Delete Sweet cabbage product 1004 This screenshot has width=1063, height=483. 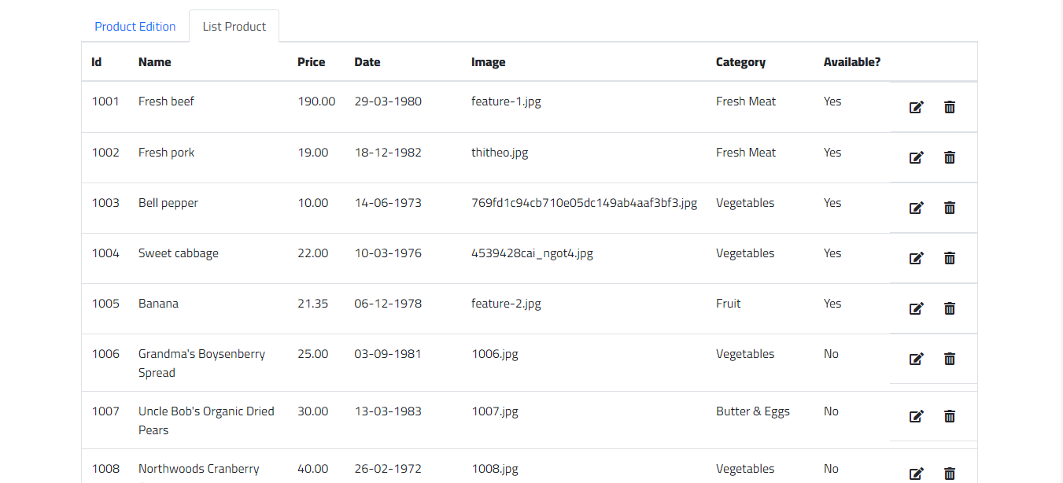pos(950,258)
